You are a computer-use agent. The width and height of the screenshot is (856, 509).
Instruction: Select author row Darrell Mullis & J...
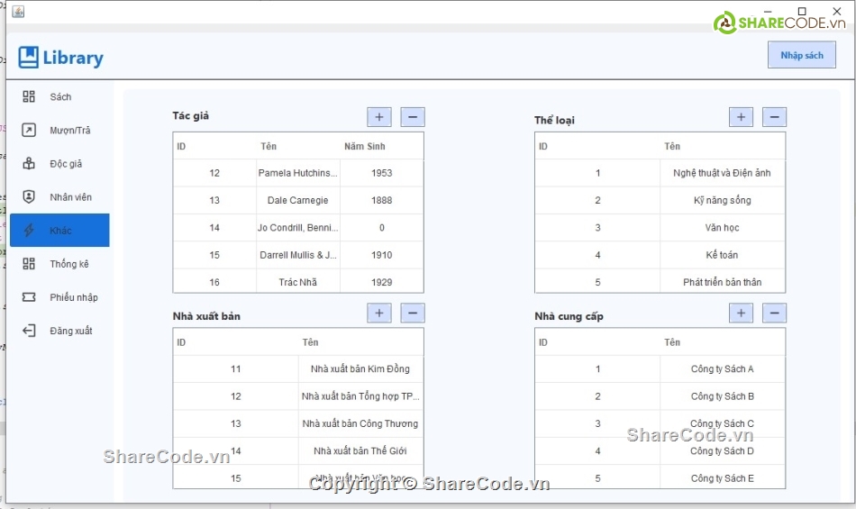(x=298, y=255)
